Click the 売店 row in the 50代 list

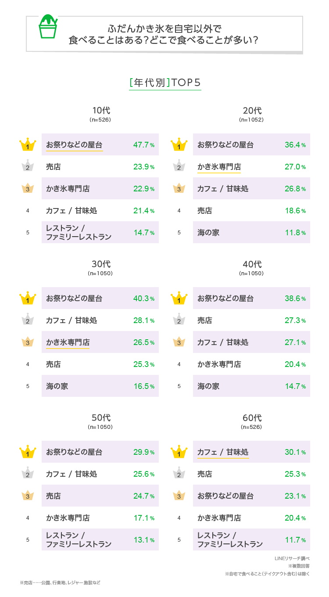point(100,496)
